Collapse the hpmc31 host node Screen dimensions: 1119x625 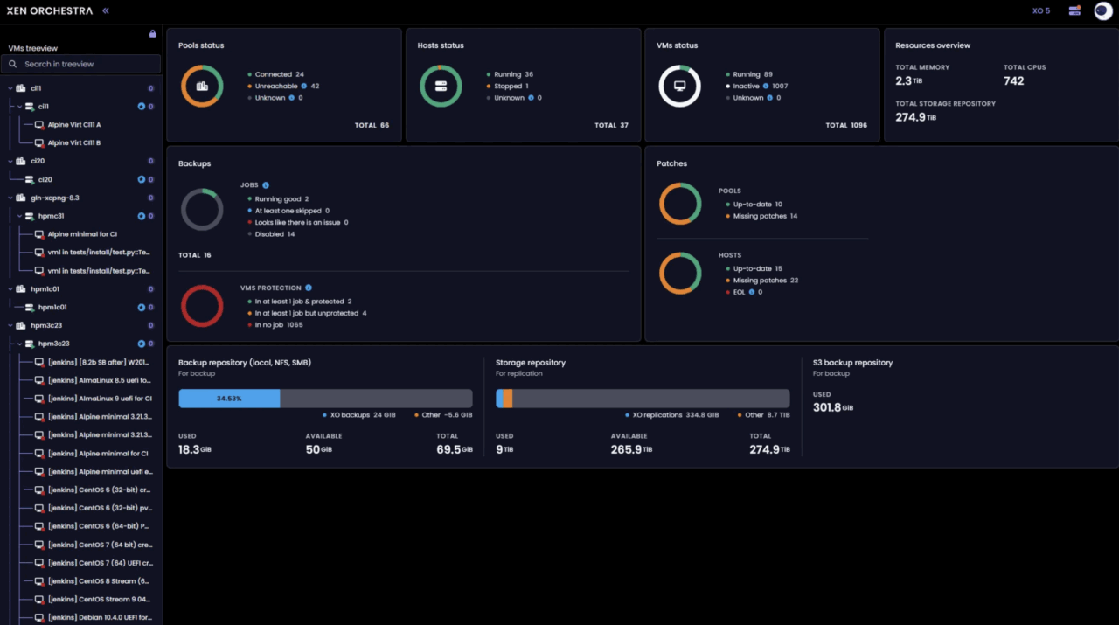pos(19,216)
